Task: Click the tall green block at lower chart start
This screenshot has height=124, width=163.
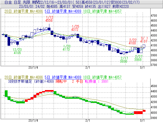Action: [6, 93]
